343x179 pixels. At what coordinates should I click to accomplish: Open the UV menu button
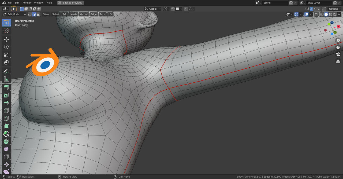point(110,14)
